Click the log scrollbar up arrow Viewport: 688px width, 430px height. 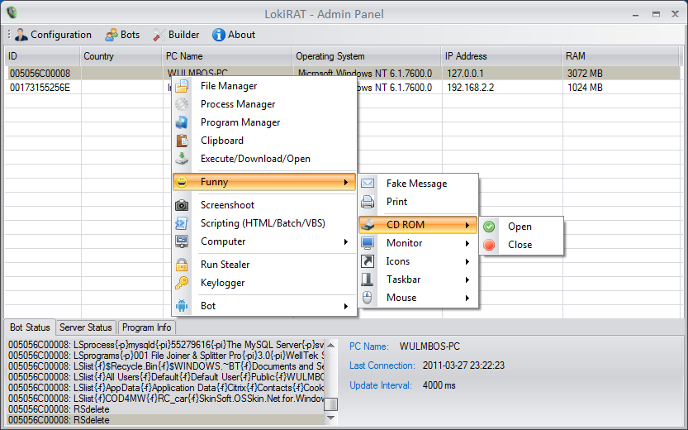pos(331,346)
